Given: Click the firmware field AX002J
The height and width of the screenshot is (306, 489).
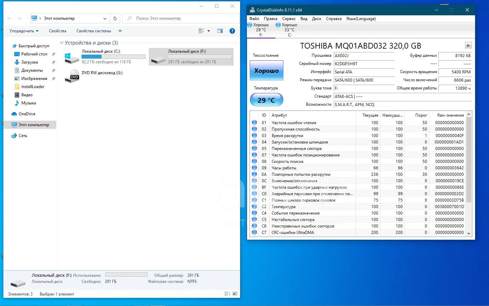Looking at the screenshot, I should point(364,55).
